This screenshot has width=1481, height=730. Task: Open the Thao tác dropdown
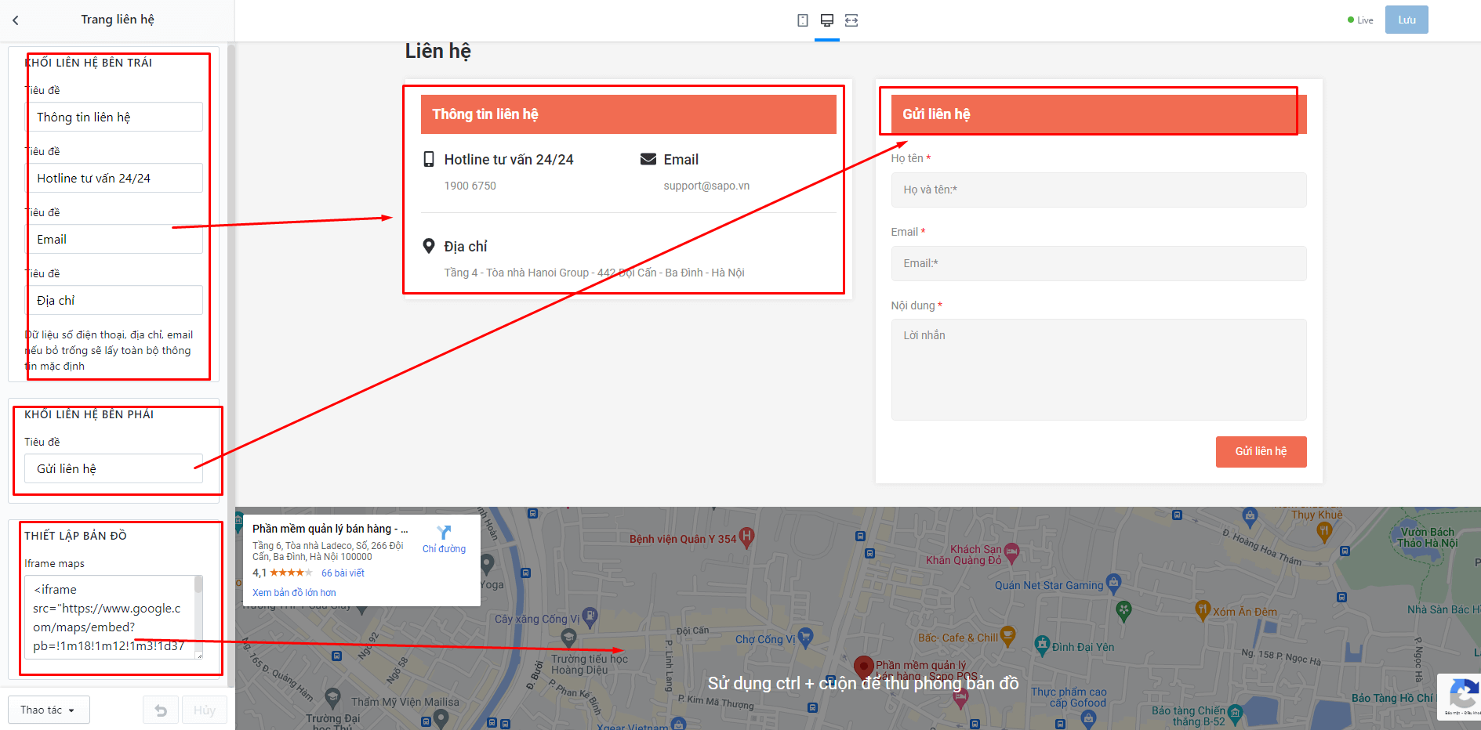[49, 710]
